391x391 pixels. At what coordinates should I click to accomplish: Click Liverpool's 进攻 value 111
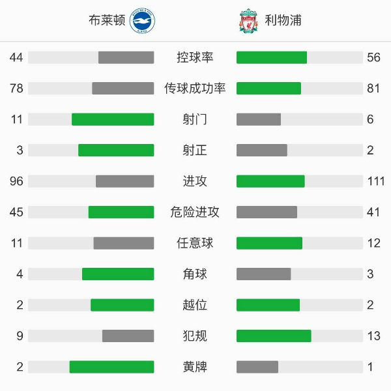point(376,181)
